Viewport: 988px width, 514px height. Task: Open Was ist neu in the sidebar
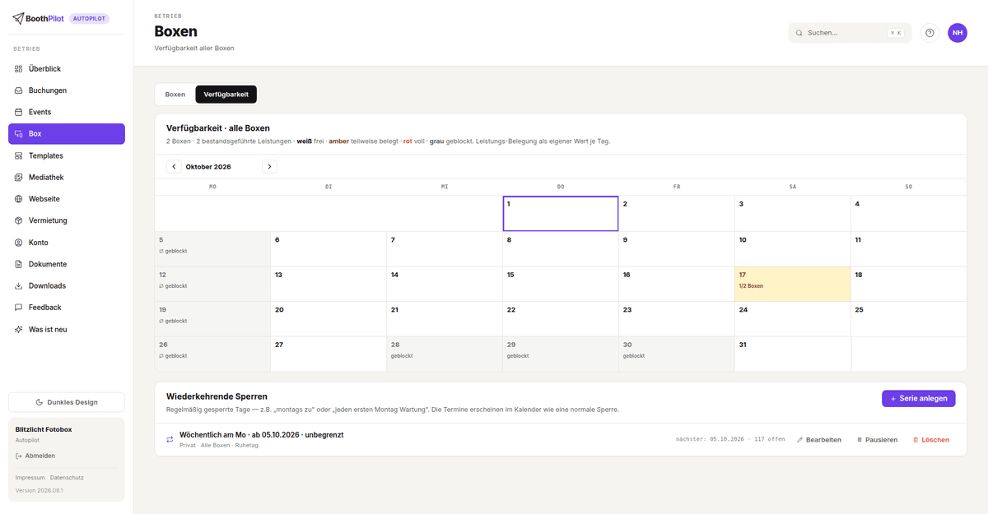point(67,329)
